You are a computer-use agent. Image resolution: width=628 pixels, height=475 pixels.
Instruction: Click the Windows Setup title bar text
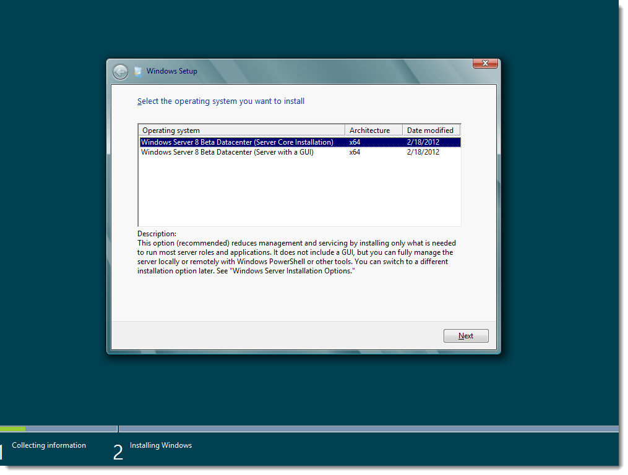pos(171,71)
